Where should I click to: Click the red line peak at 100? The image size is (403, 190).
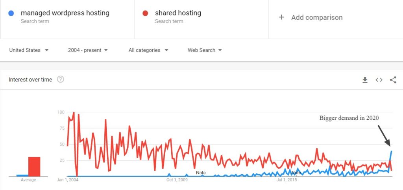click(x=74, y=112)
